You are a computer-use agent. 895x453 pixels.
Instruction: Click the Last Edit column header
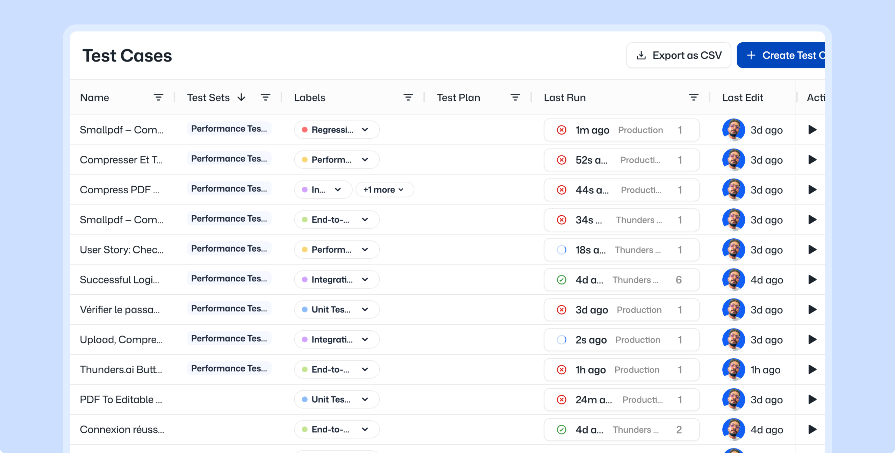[743, 98]
